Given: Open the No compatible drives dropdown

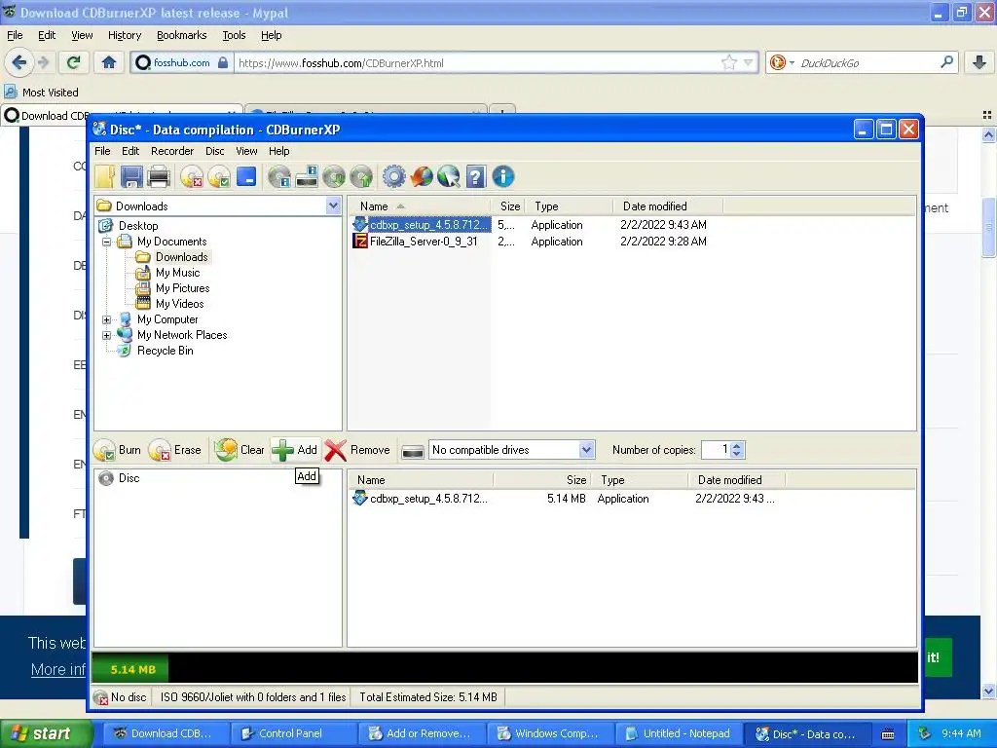Looking at the screenshot, I should tap(586, 450).
